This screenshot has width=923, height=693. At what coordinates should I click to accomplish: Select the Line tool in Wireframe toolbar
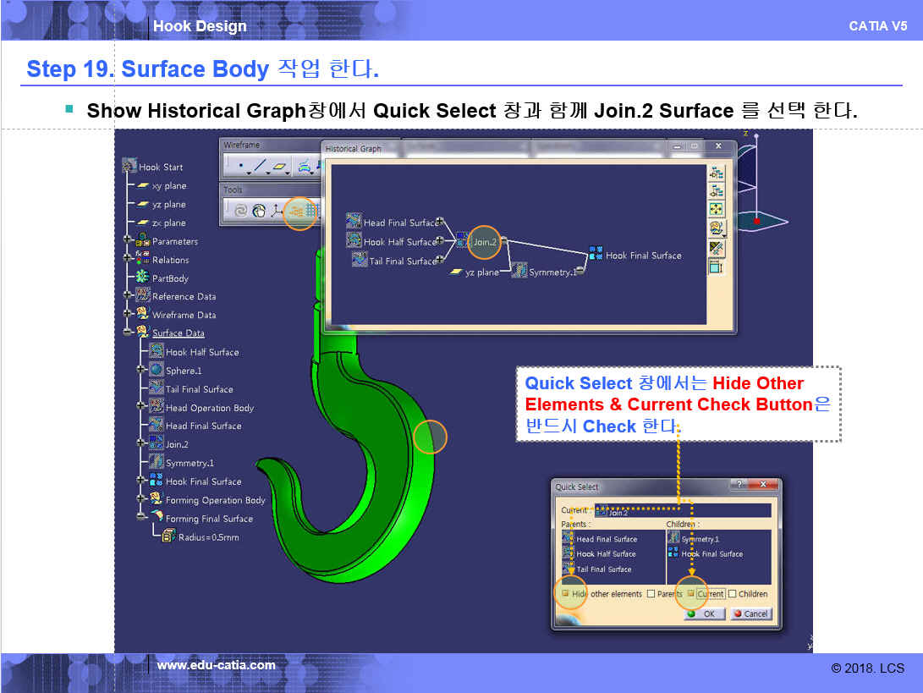pyautogui.click(x=260, y=167)
